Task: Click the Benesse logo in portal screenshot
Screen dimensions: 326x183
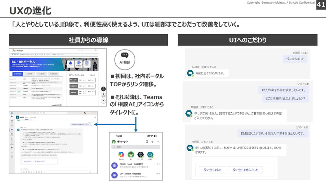Action: pos(18,50)
